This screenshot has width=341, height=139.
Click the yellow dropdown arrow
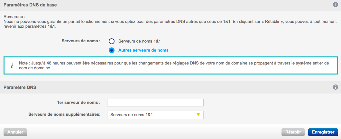(x=198, y=115)
